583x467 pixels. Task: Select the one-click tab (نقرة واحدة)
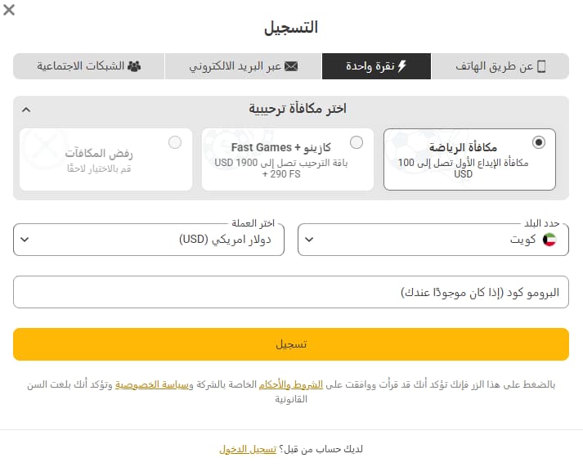pos(376,66)
